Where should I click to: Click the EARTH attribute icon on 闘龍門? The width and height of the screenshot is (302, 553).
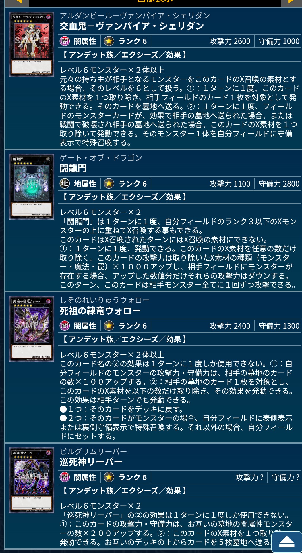(65, 183)
